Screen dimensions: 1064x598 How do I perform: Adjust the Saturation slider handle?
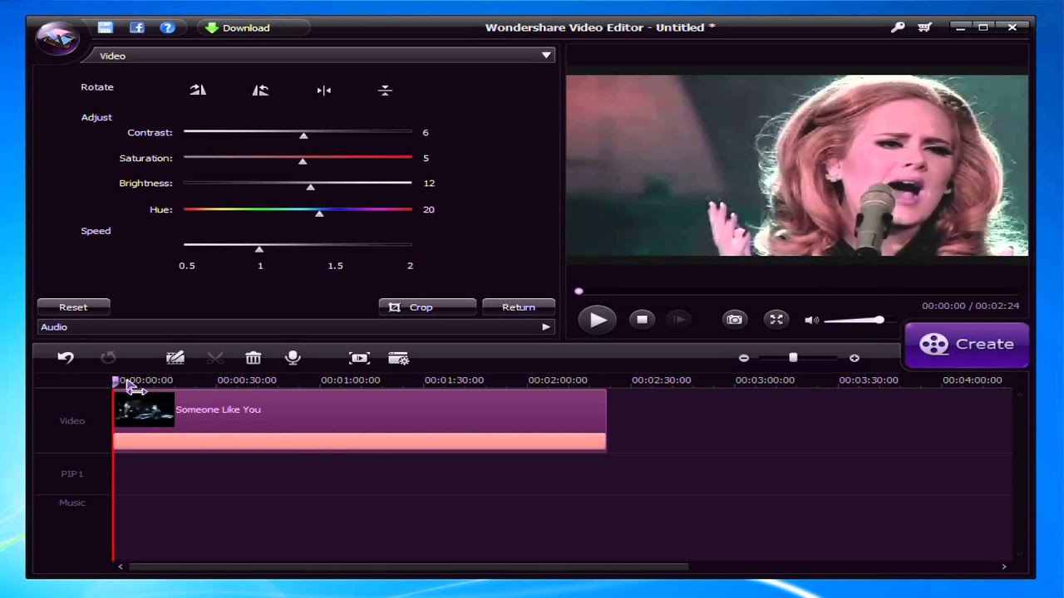(x=303, y=160)
